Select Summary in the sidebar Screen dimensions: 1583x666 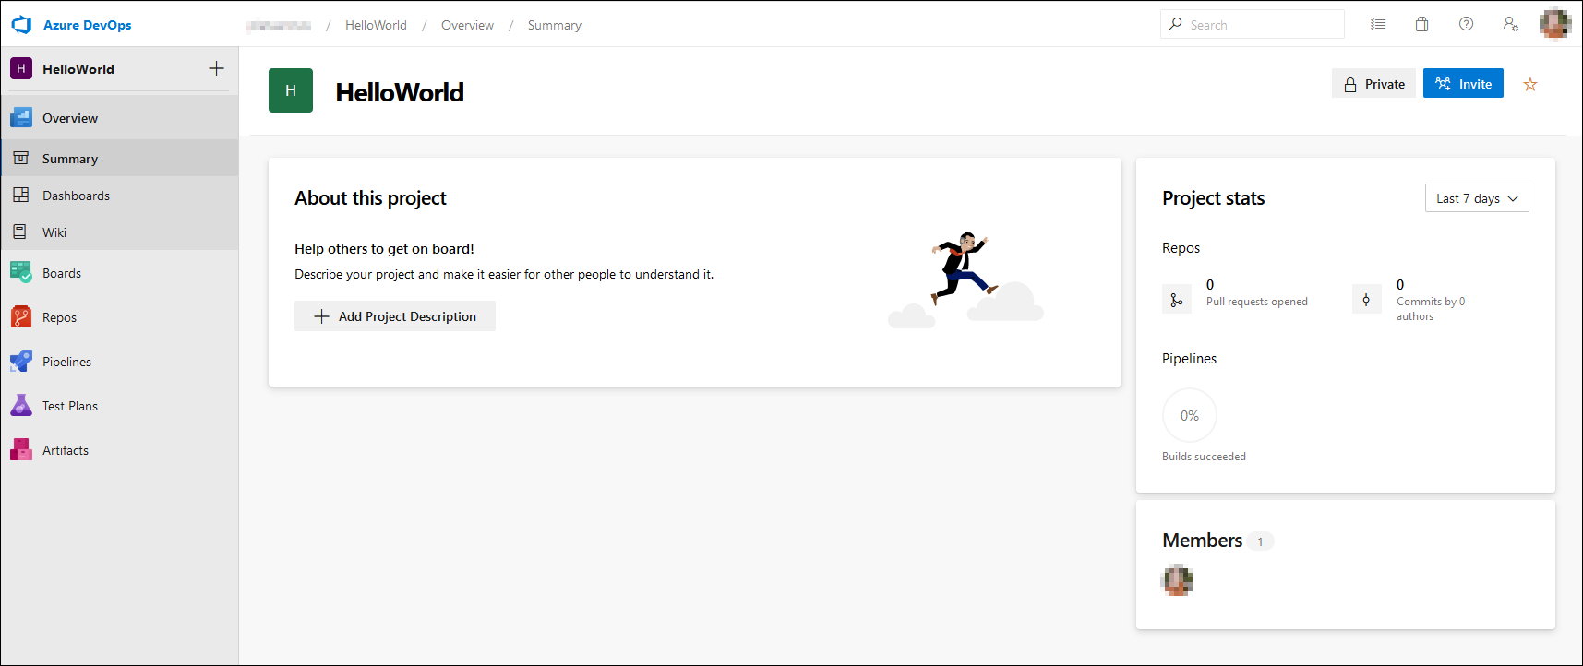[120, 158]
